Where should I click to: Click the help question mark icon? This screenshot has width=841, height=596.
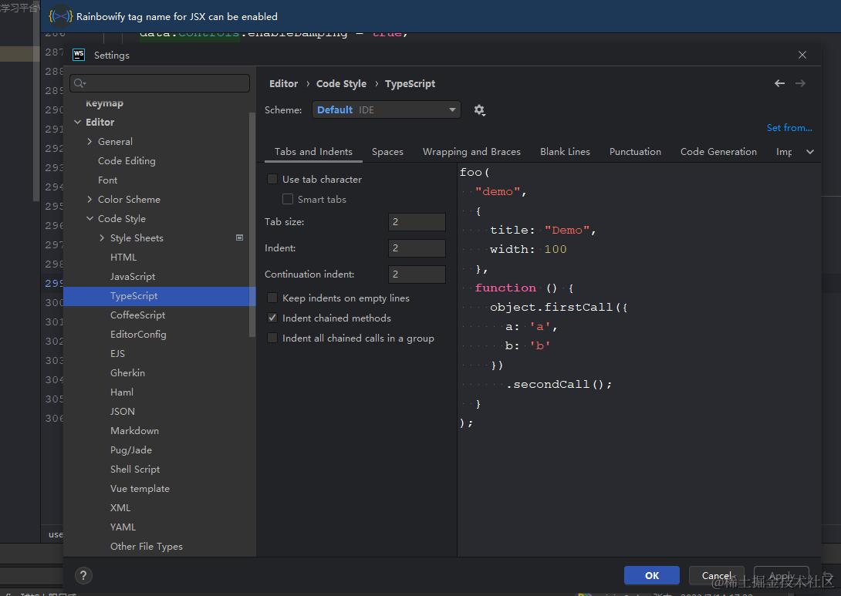click(x=84, y=575)
